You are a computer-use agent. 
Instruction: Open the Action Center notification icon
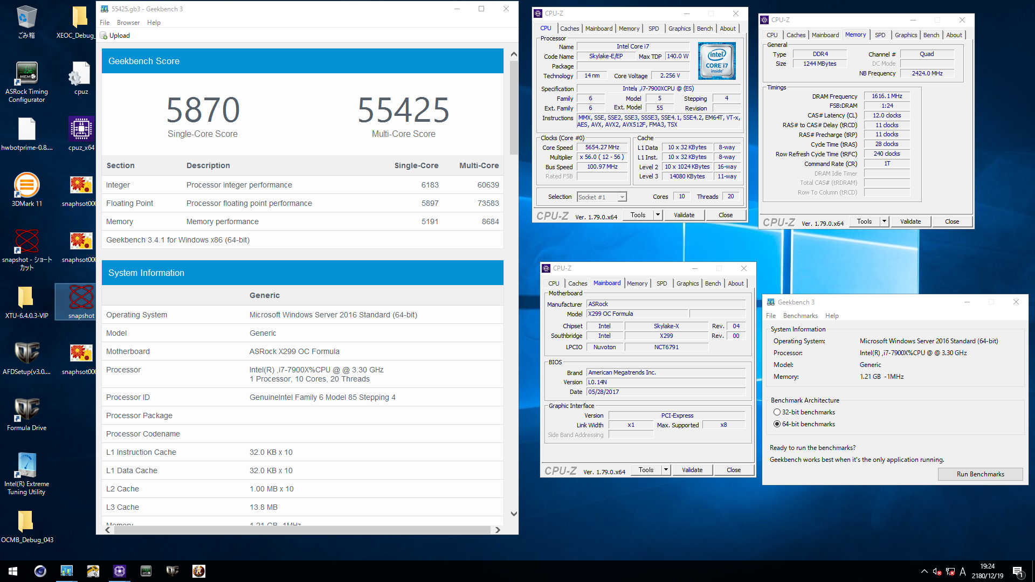[1018, 571]
